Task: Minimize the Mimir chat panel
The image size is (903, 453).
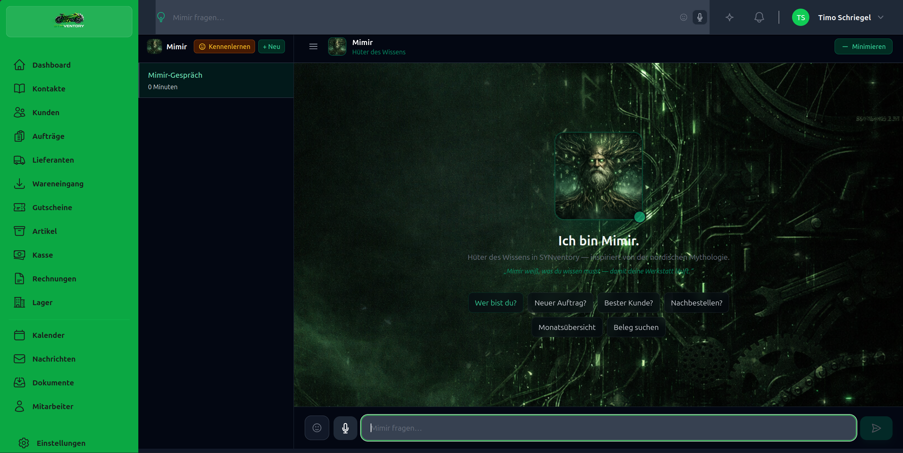Action: [x=863, y=46]
